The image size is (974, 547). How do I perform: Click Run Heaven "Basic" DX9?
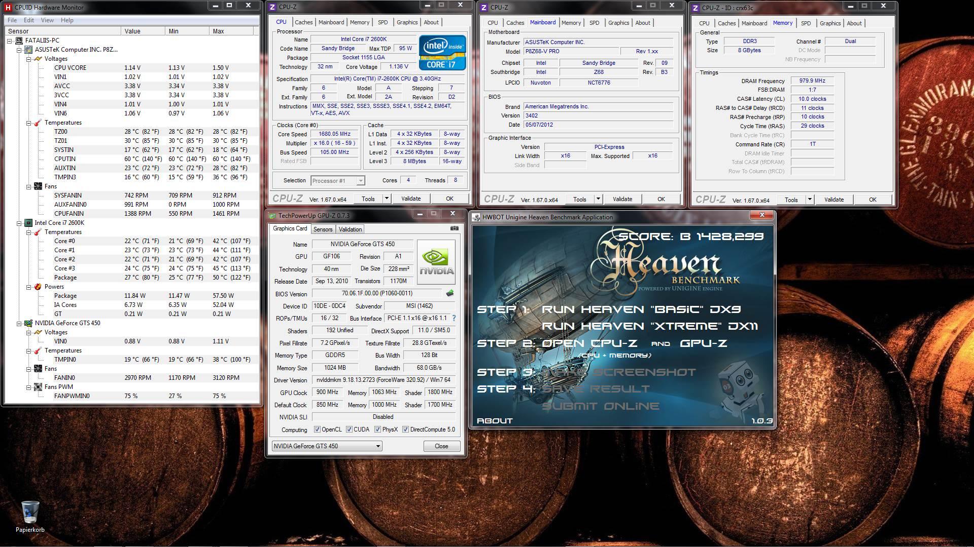coord(641,309)
